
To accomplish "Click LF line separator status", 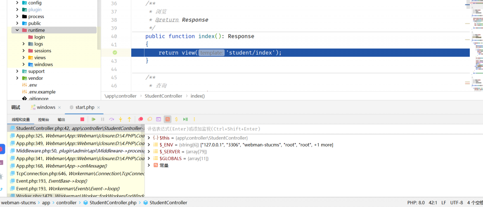I will [443, 203].
